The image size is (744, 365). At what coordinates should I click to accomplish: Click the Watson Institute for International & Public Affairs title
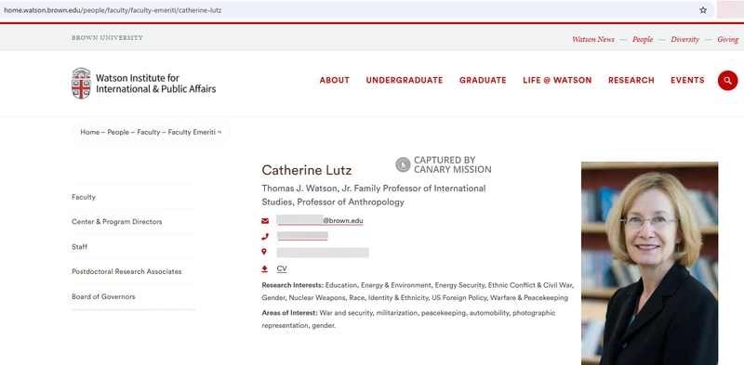155,84
